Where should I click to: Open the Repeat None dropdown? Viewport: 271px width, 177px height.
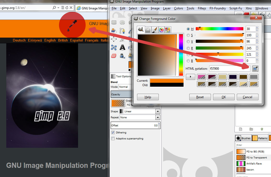pyautogui.click(x=140, y=117)
